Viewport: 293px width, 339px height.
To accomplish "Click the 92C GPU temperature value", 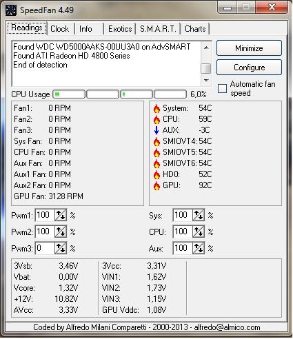I will click(205, 185).
